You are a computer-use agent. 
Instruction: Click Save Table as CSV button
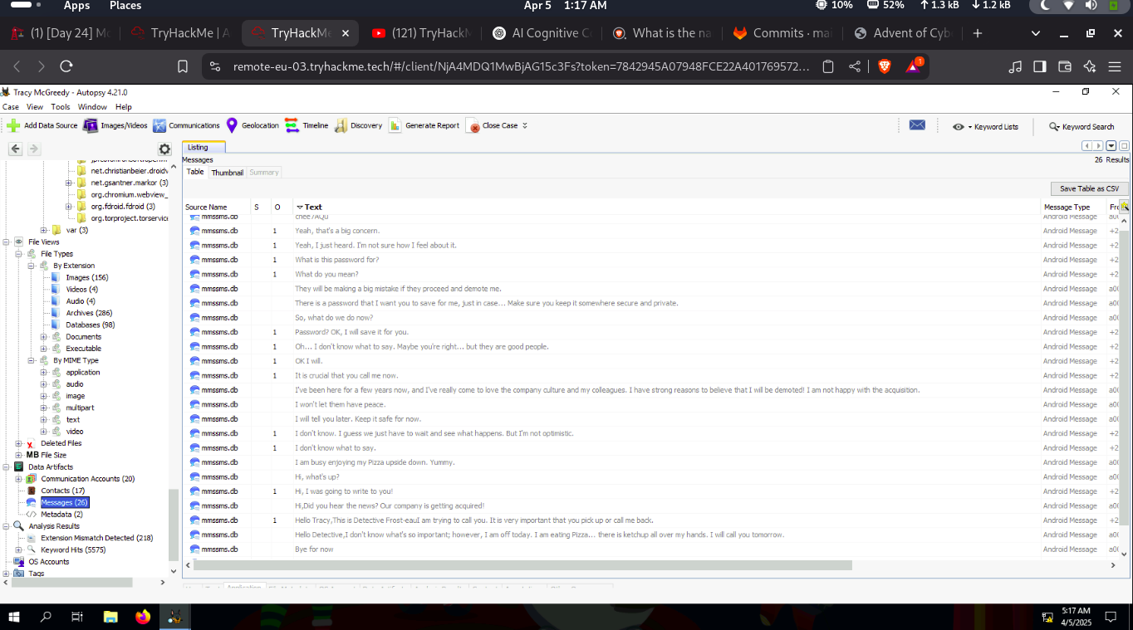tap(1089, 189)
